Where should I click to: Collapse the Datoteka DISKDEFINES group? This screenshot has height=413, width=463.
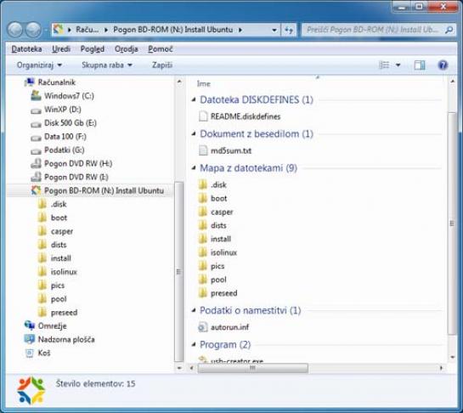194,99
